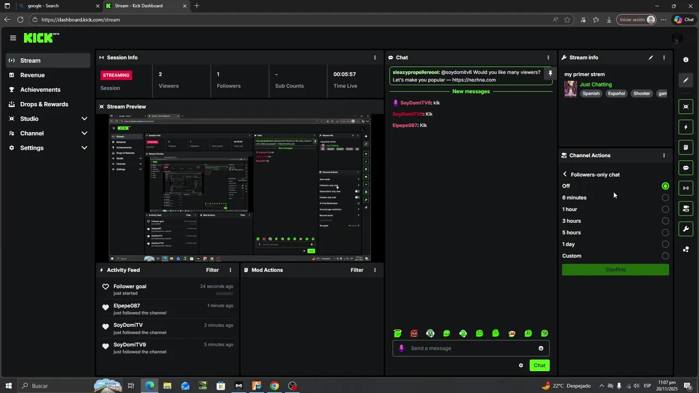Click the Elpepe087 username in chat
This screenshot has width=699, height=393.
pos(405,126)
